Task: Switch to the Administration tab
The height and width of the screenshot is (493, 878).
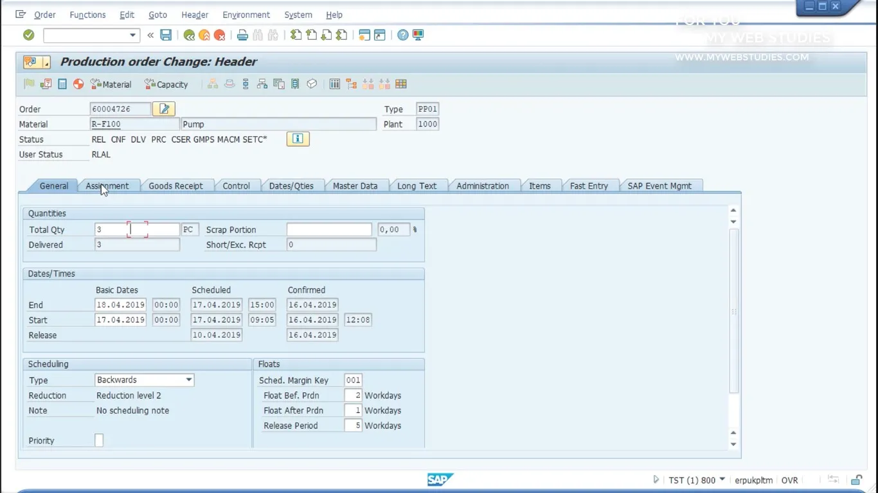Action: coord(483,186)
